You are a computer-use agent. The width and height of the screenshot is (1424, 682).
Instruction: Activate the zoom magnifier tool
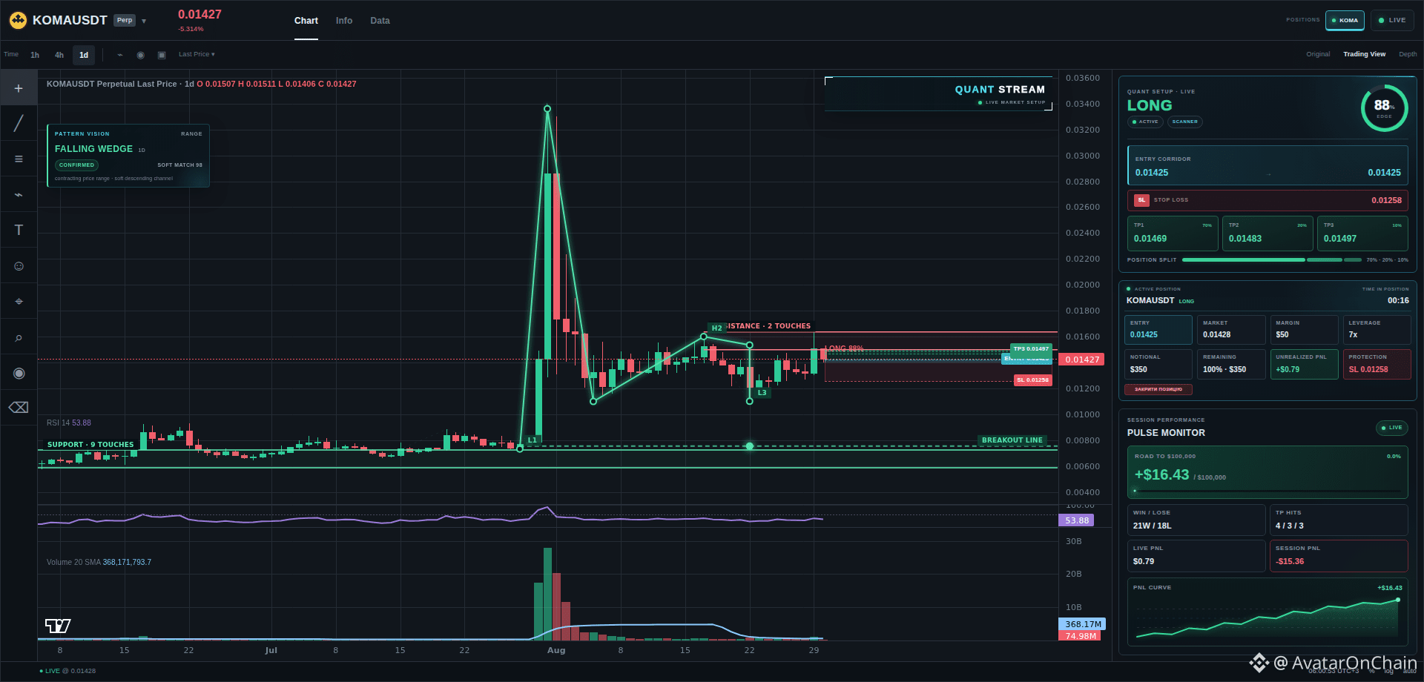point(19,337)
